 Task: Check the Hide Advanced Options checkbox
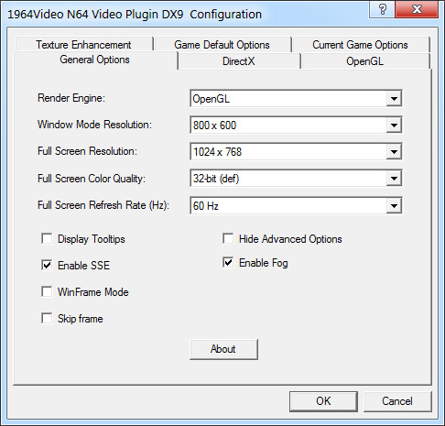[x=228, y=238]
